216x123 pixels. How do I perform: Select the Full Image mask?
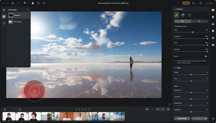pyautogui.click(x=19, y=22)
